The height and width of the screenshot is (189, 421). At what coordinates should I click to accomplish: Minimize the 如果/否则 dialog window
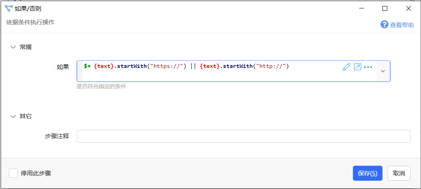[x=362, y=8]
